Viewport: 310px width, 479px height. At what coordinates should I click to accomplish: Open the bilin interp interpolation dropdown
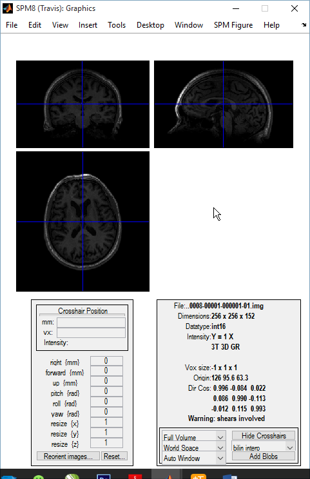tap(264, 448)
